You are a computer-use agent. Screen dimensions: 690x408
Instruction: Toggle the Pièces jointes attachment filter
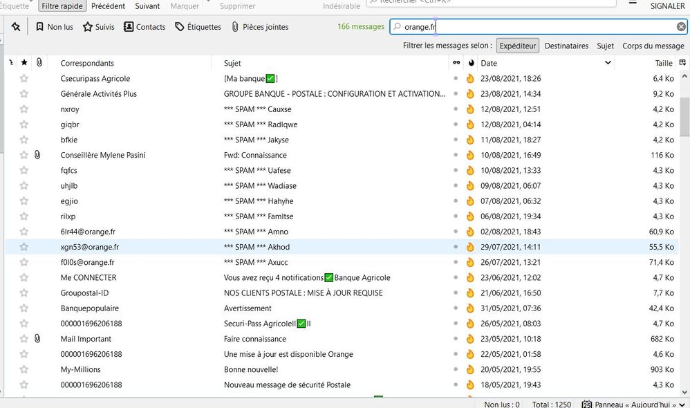(x=259, y=27)
